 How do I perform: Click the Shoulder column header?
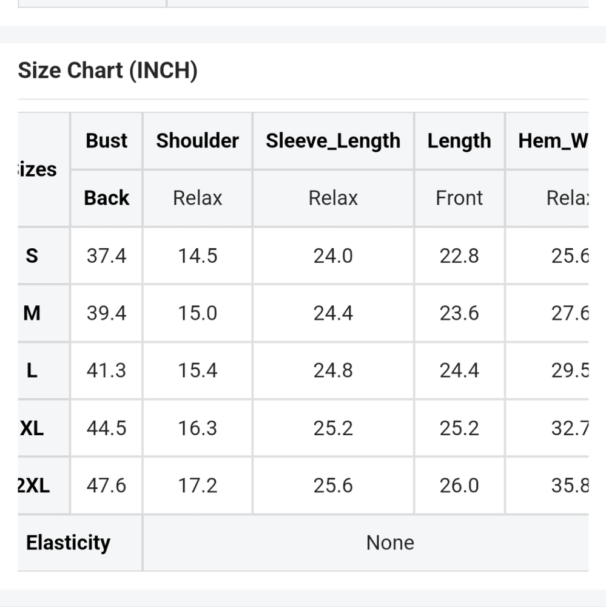click(x=197, y=141)
